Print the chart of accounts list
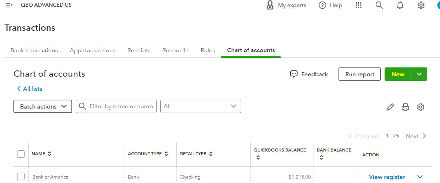This screenshot has width=440, height=183. tap(405, 107)
